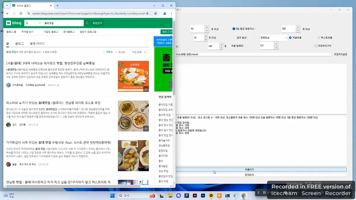
Task: Open the Chrome three-dot menu
Action: [171, 13]
